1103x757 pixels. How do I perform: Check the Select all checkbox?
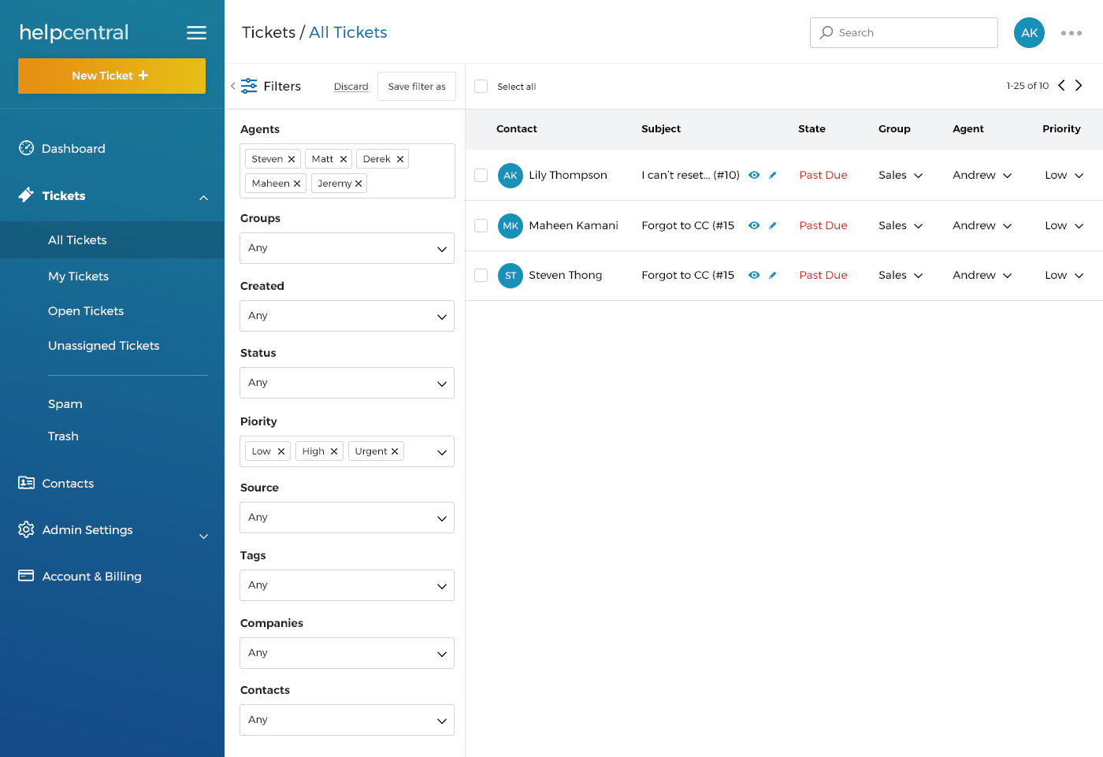click(x=481, y=87)
